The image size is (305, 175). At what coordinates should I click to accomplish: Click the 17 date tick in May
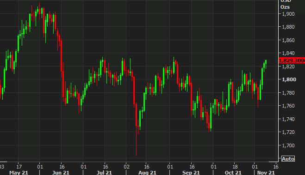(x=19, y=167)
